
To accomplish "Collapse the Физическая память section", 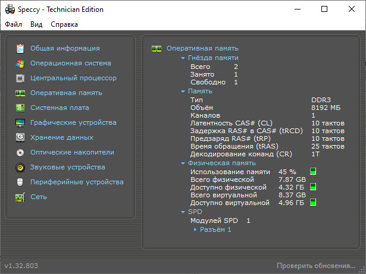I will tap(183, 163).
